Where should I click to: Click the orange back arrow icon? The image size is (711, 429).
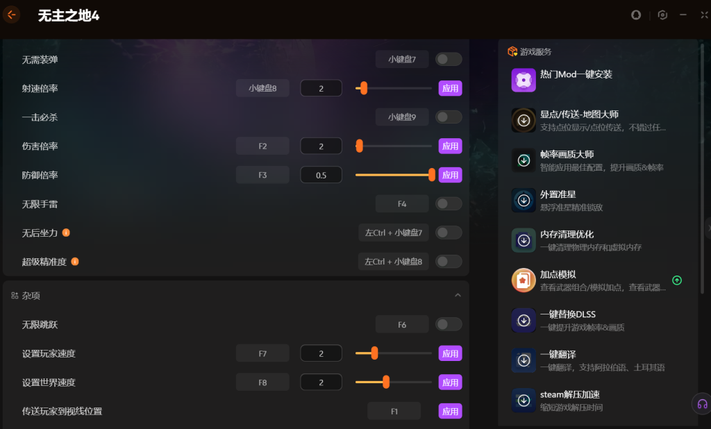coord(11,15)
